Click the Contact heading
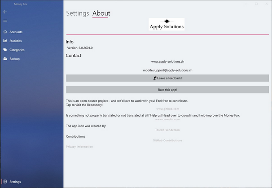Viewport: 272px width, 188px height. coord(74,56)
